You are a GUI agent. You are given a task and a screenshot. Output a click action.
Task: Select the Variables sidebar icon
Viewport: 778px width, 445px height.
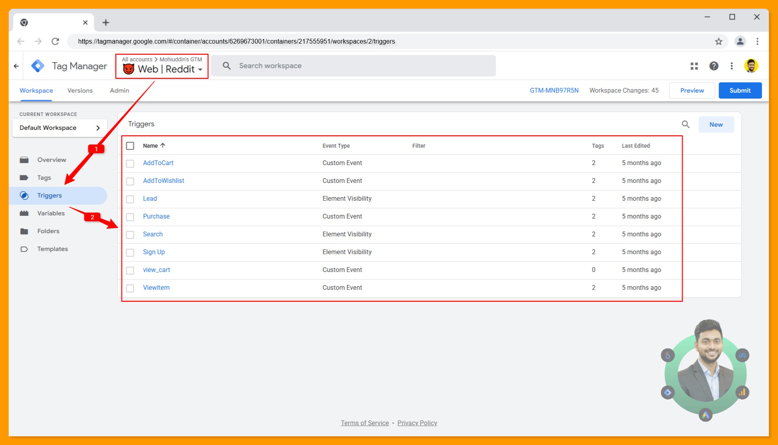24,213
